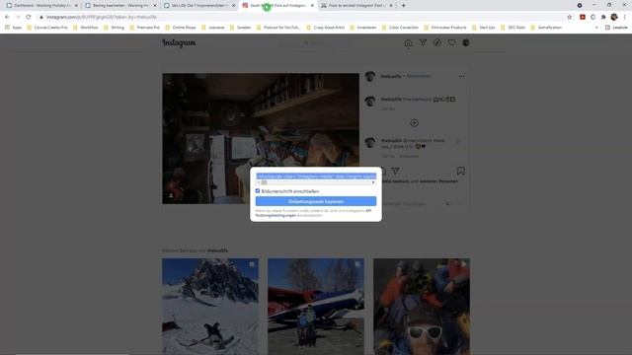This screenshot has height=355, width=632.
Task: Like the comment via small heart icon
Action: tap(458, 141)
